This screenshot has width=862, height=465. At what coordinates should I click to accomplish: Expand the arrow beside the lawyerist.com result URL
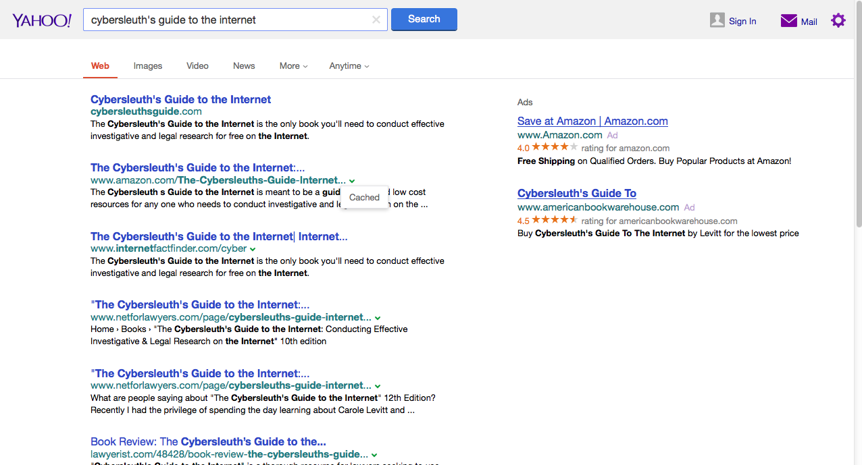click(x=374, y=455)
